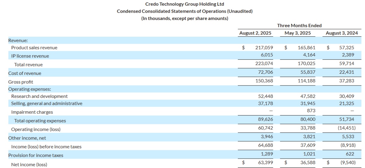Viewport: 365px width, 168px height.
Task: Select product sales value 57,325
Action: (347, 48)
